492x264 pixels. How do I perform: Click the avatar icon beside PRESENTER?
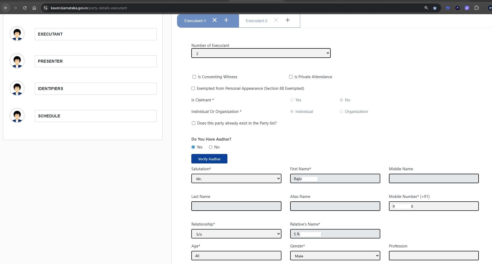(x=17, y=61)
